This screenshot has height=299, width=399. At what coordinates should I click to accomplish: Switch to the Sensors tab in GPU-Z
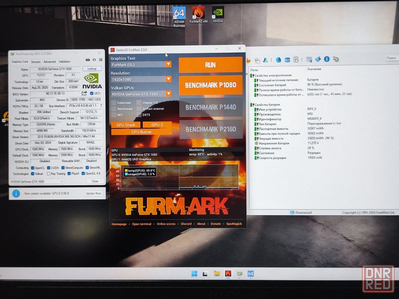[x=36, y=62]
